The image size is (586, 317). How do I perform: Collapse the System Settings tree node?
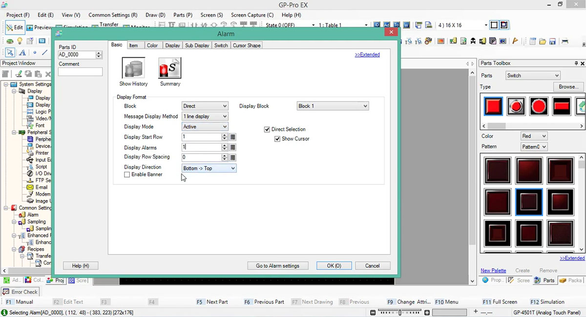point(6,84)
